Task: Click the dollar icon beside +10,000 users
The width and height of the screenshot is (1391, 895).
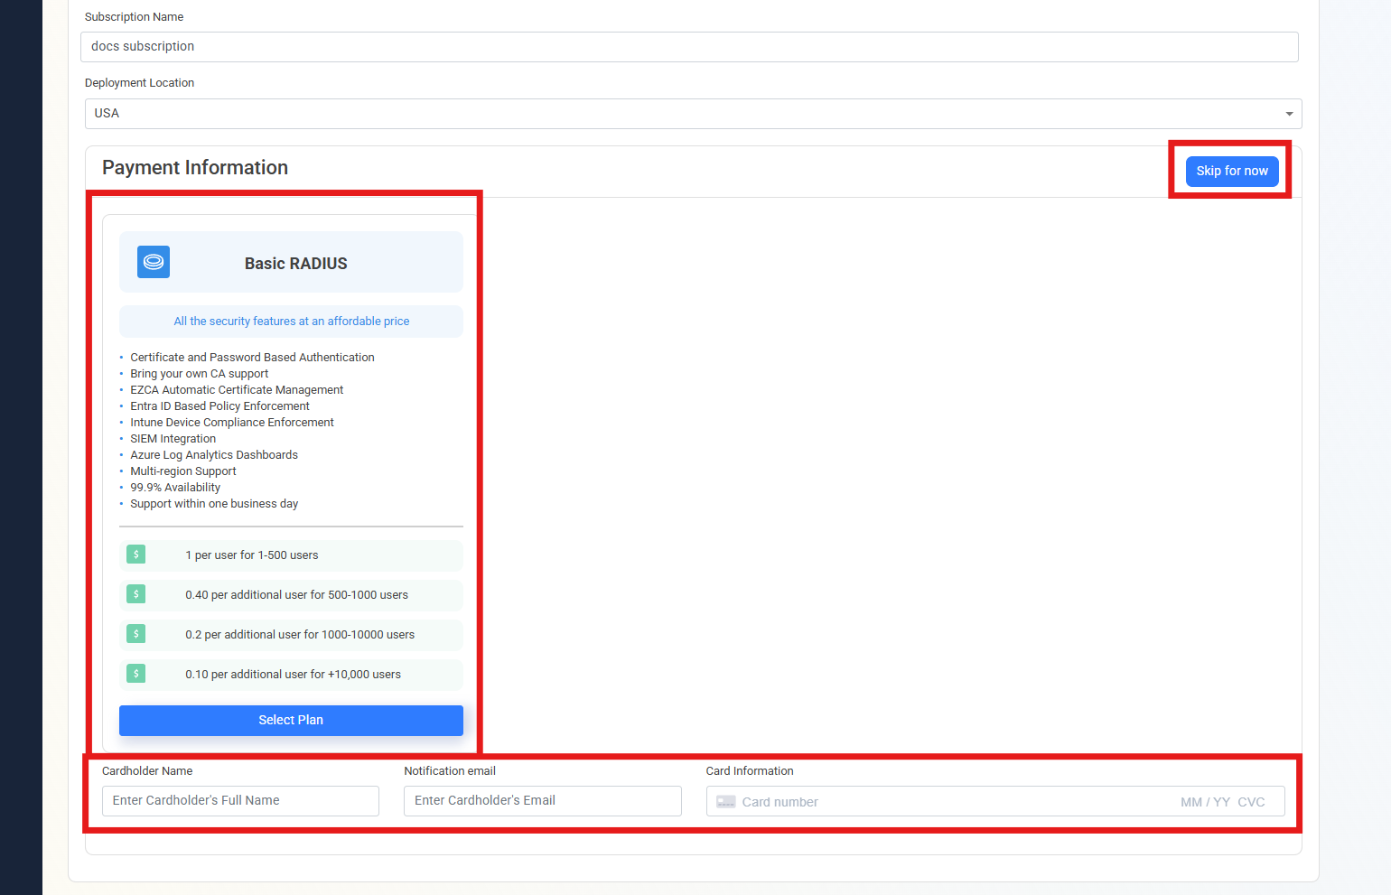Action: click(136, 674)
